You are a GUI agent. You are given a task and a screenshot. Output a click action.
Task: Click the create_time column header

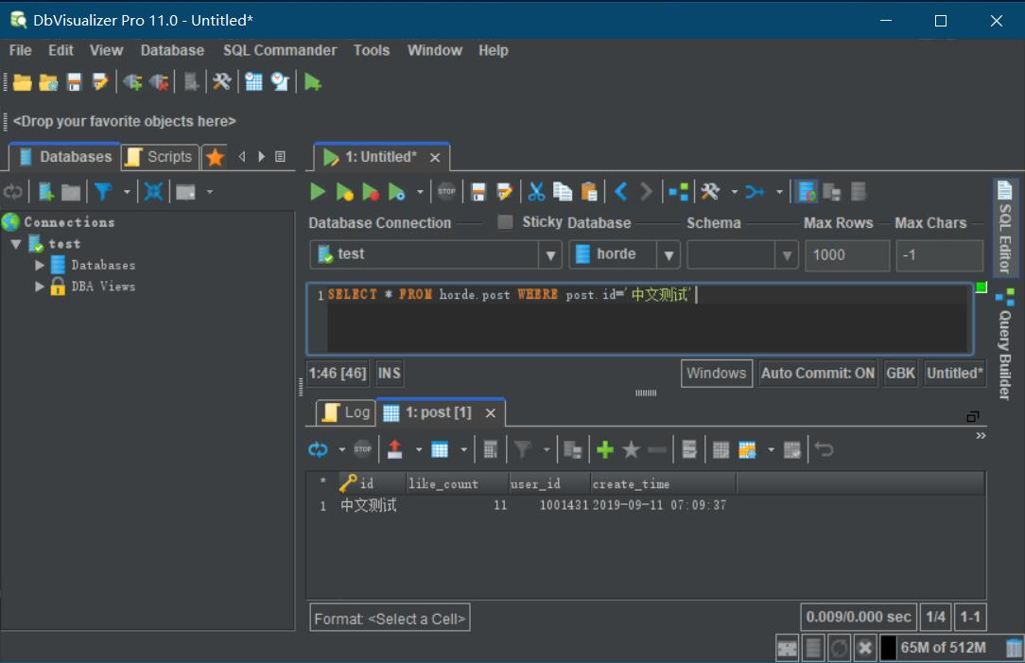click(663, 483)
